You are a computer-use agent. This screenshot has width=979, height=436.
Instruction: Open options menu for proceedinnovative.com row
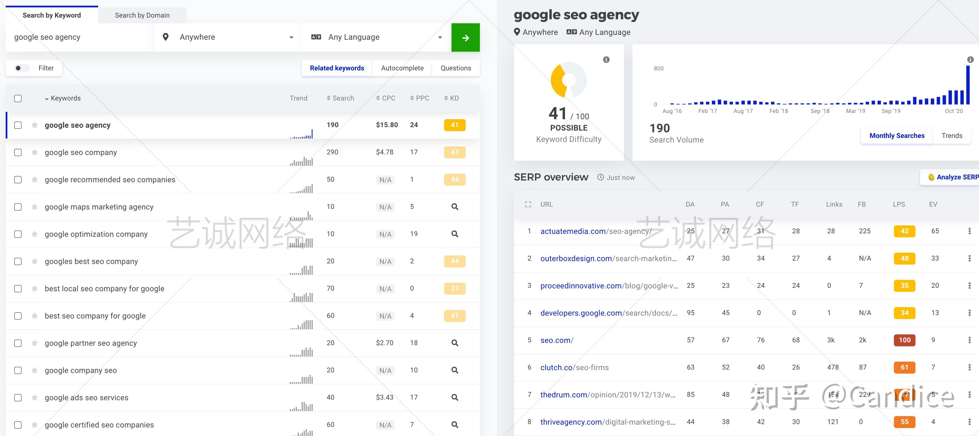coord(969,286)
